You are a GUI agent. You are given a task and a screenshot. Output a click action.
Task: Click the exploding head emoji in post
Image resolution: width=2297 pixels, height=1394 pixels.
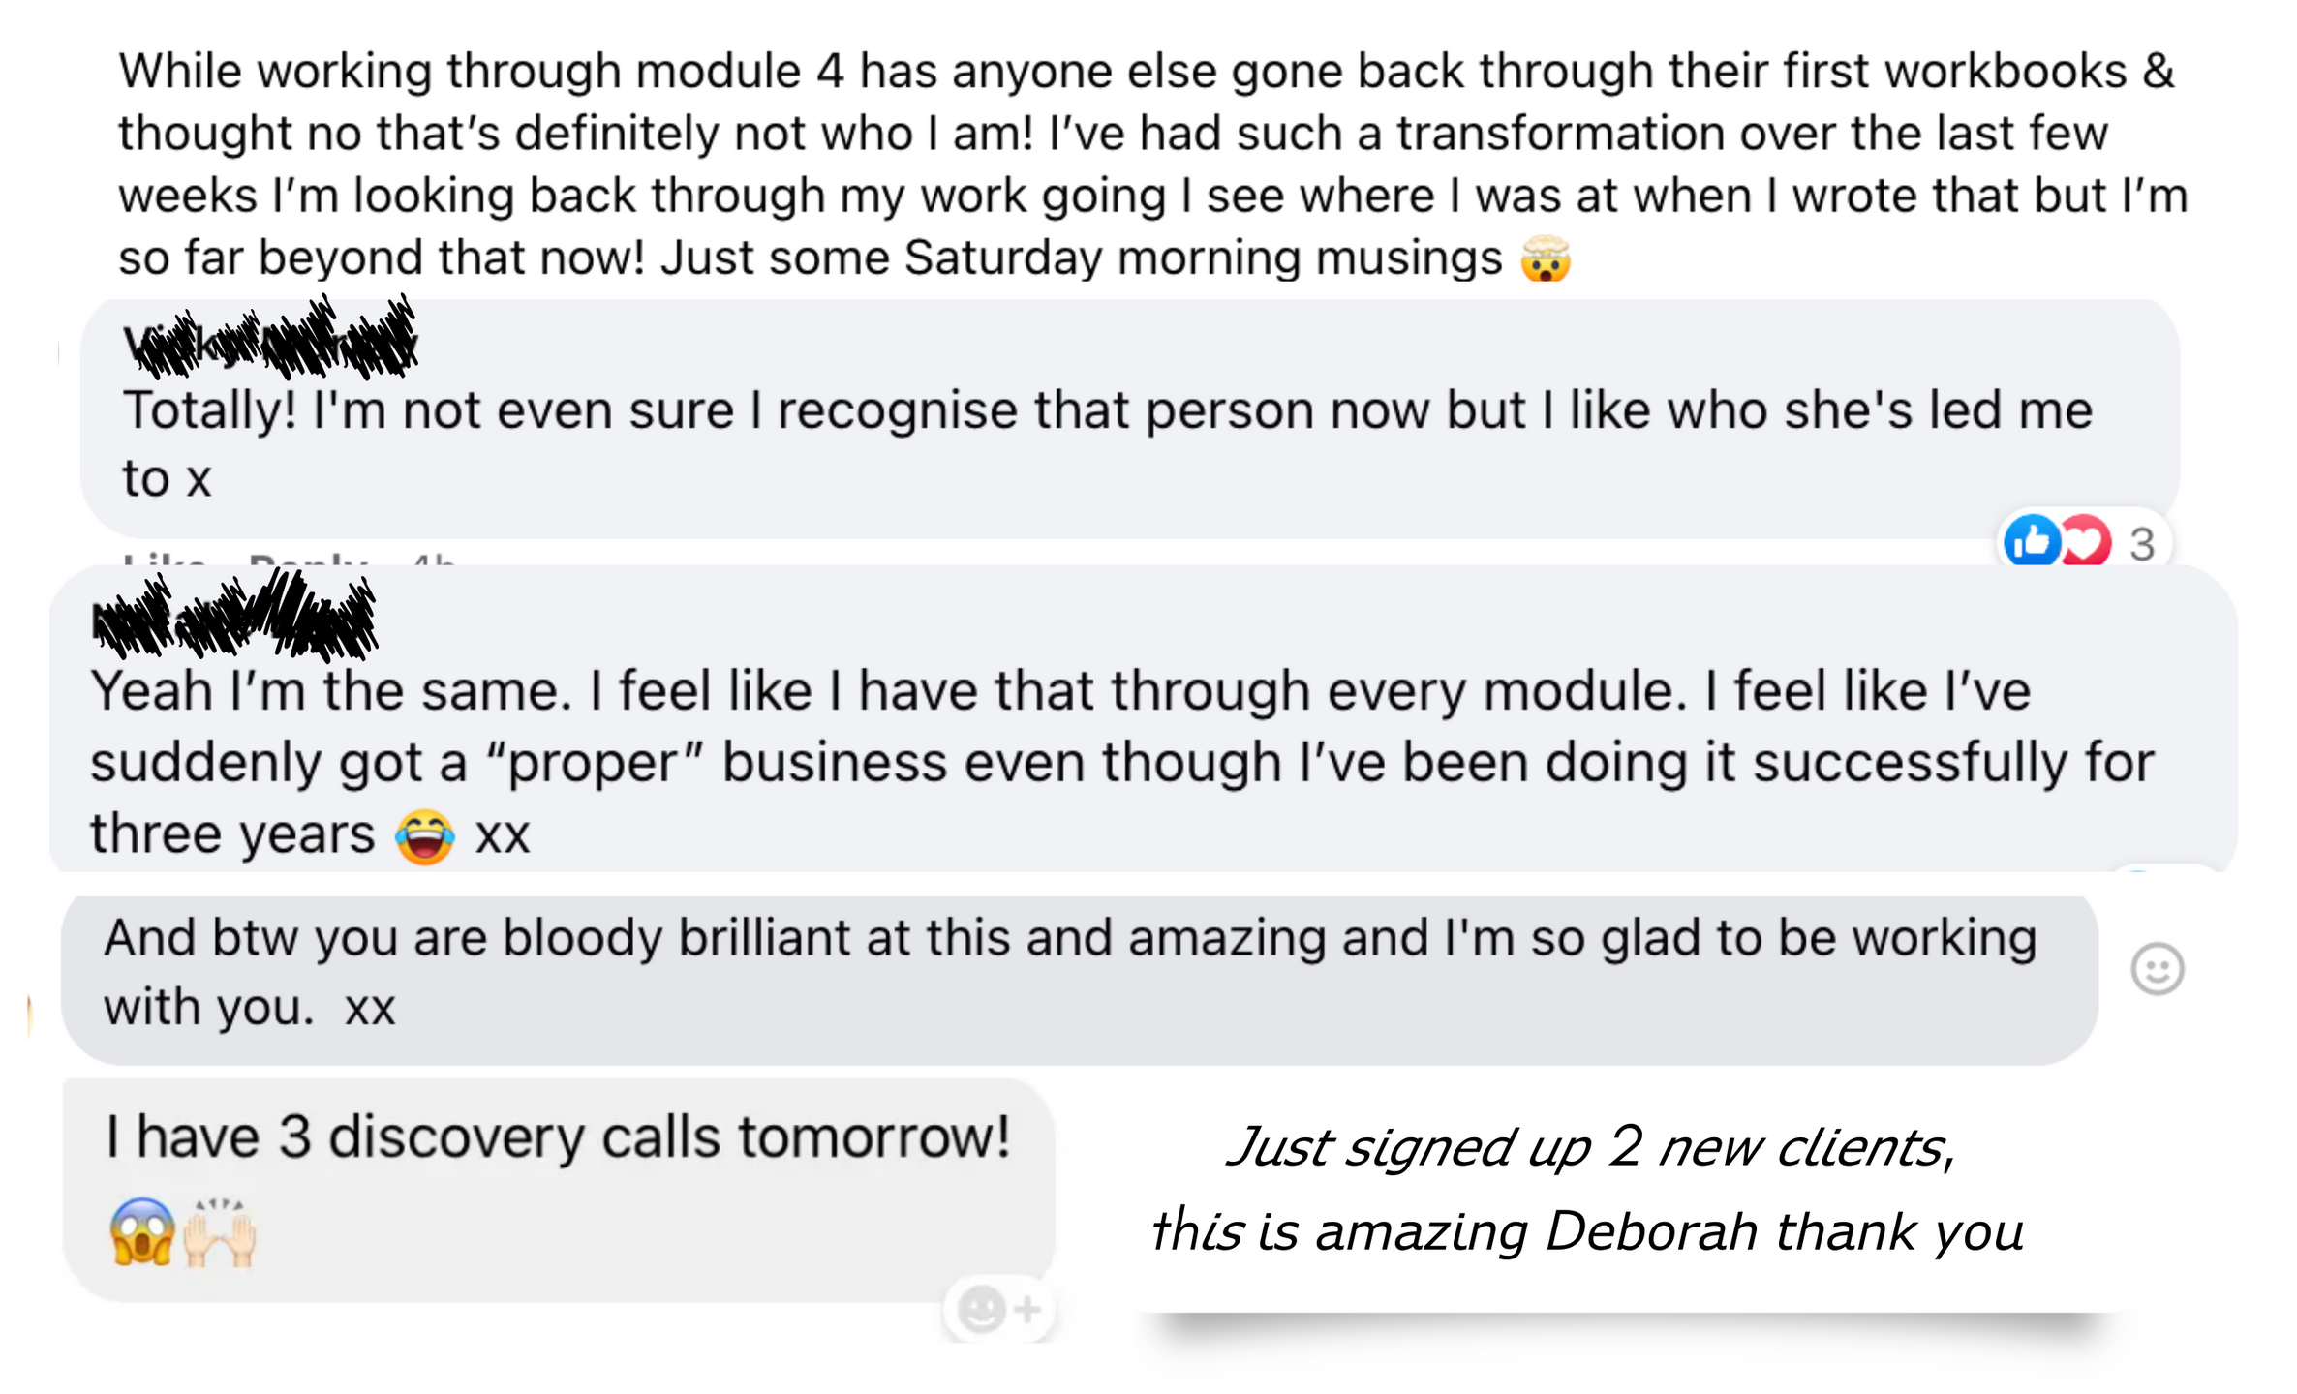pyautogui.click(x=1545, y=258)
